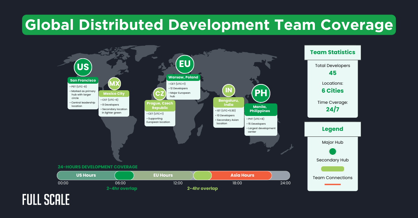Screen dimensions: 418x218
Task: Open the Warsaw, Poland location label
Action: (x=183, y=77)
